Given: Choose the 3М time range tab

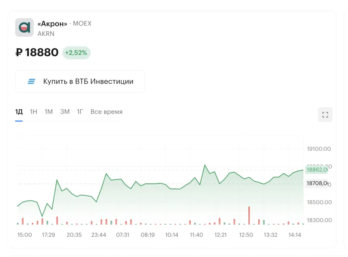Looking at the screenshot, I should click(65, 112).
